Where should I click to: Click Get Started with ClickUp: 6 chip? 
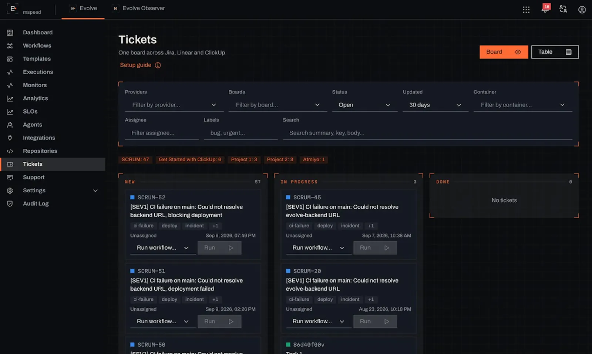pos(190,159)
